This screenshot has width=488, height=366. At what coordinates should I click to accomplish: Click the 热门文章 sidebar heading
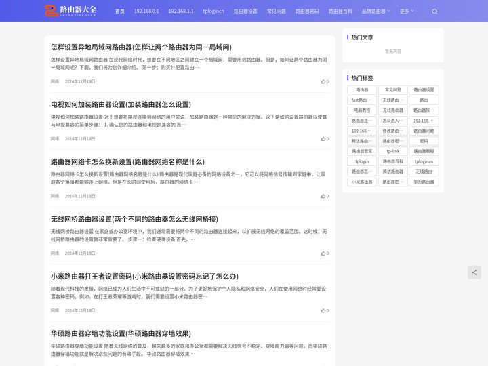coord(362,37)
